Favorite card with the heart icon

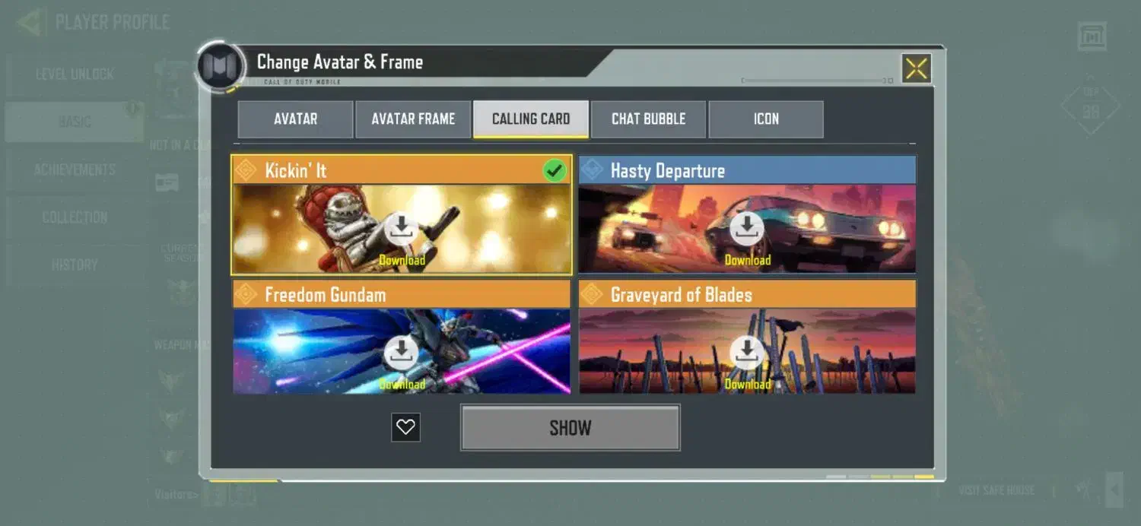tap(405, 427)
